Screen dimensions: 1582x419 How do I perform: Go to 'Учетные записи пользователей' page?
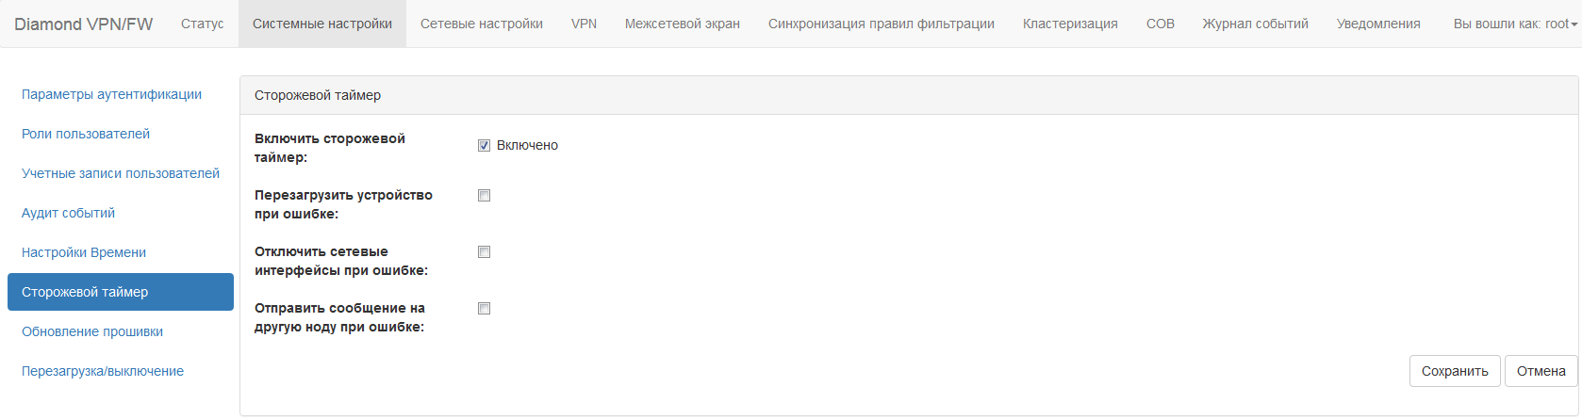point(121,173)
